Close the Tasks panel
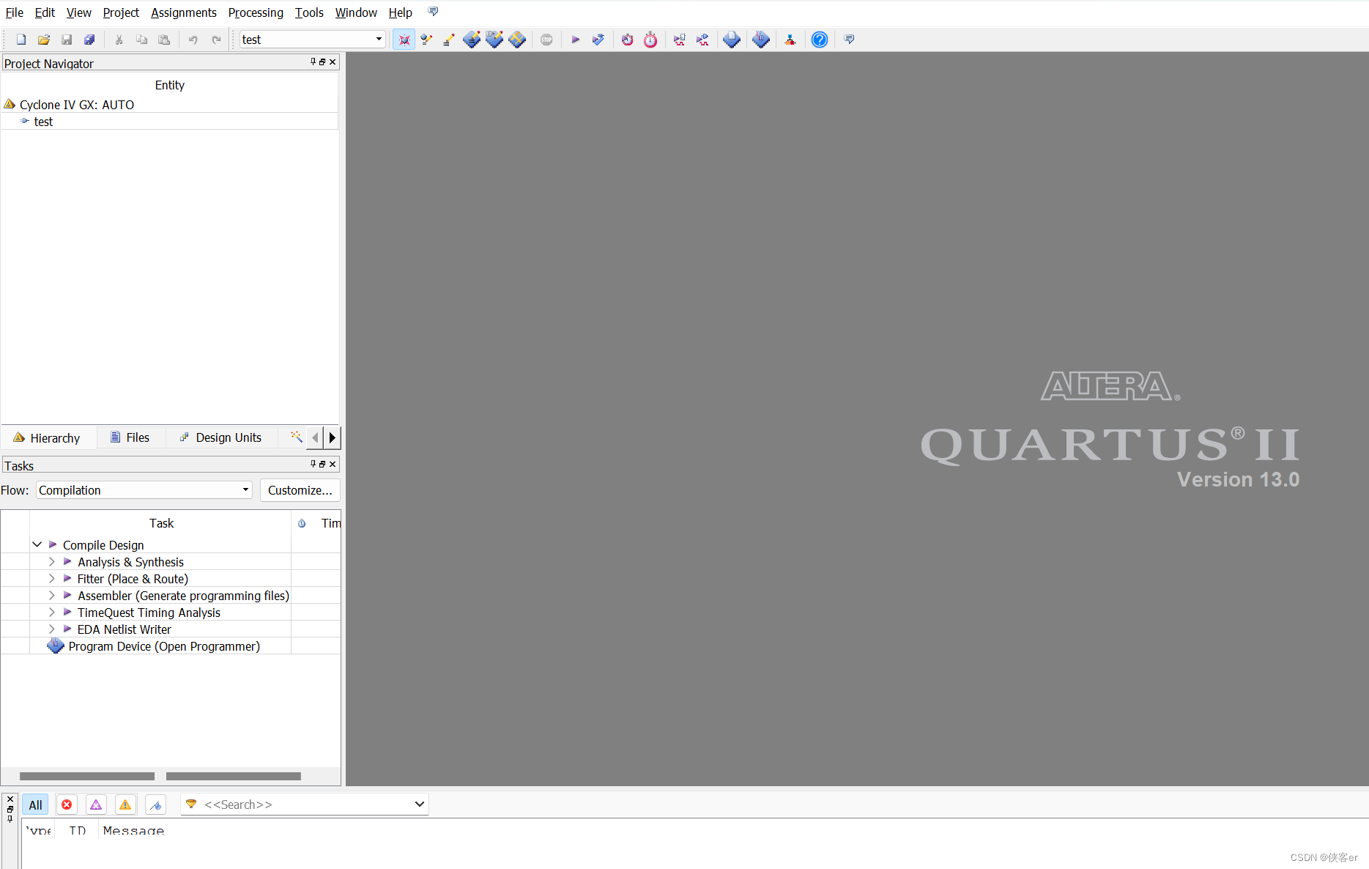This screenshot has width=1369, height=869. pyautogui.click(x=333, y=464)
